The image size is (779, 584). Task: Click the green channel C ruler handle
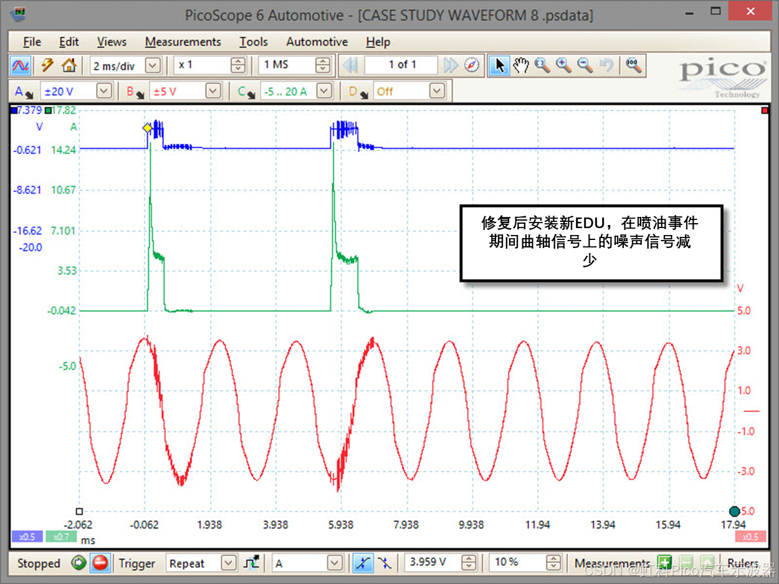pyautogui.click(x=48, y=110)
